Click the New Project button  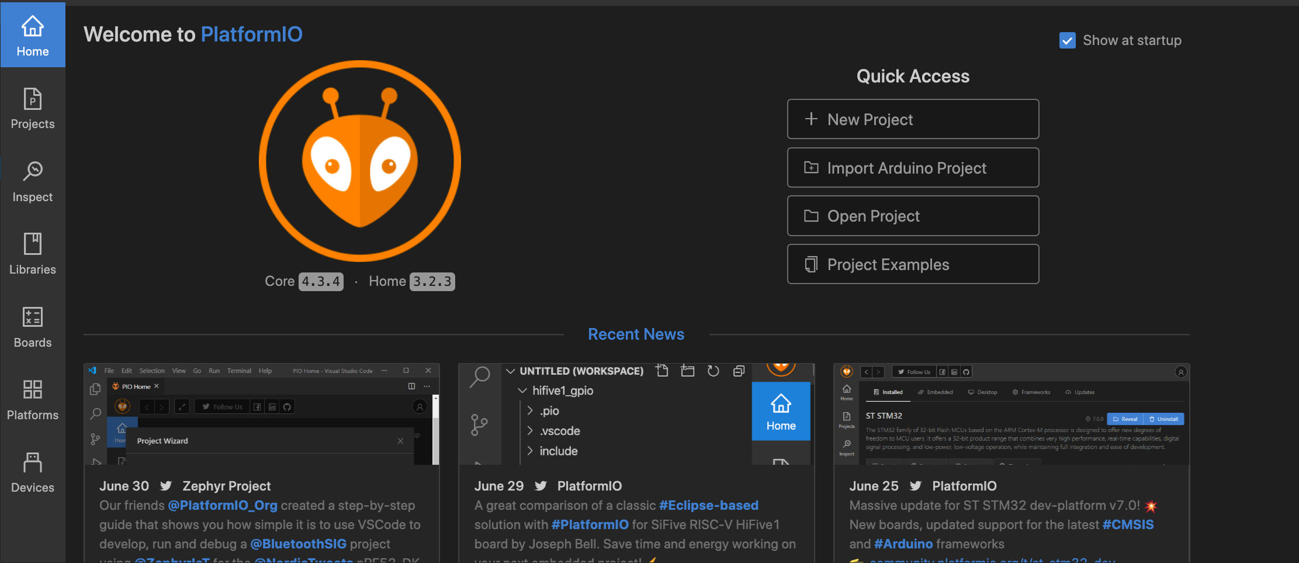[x=913, y=119]
